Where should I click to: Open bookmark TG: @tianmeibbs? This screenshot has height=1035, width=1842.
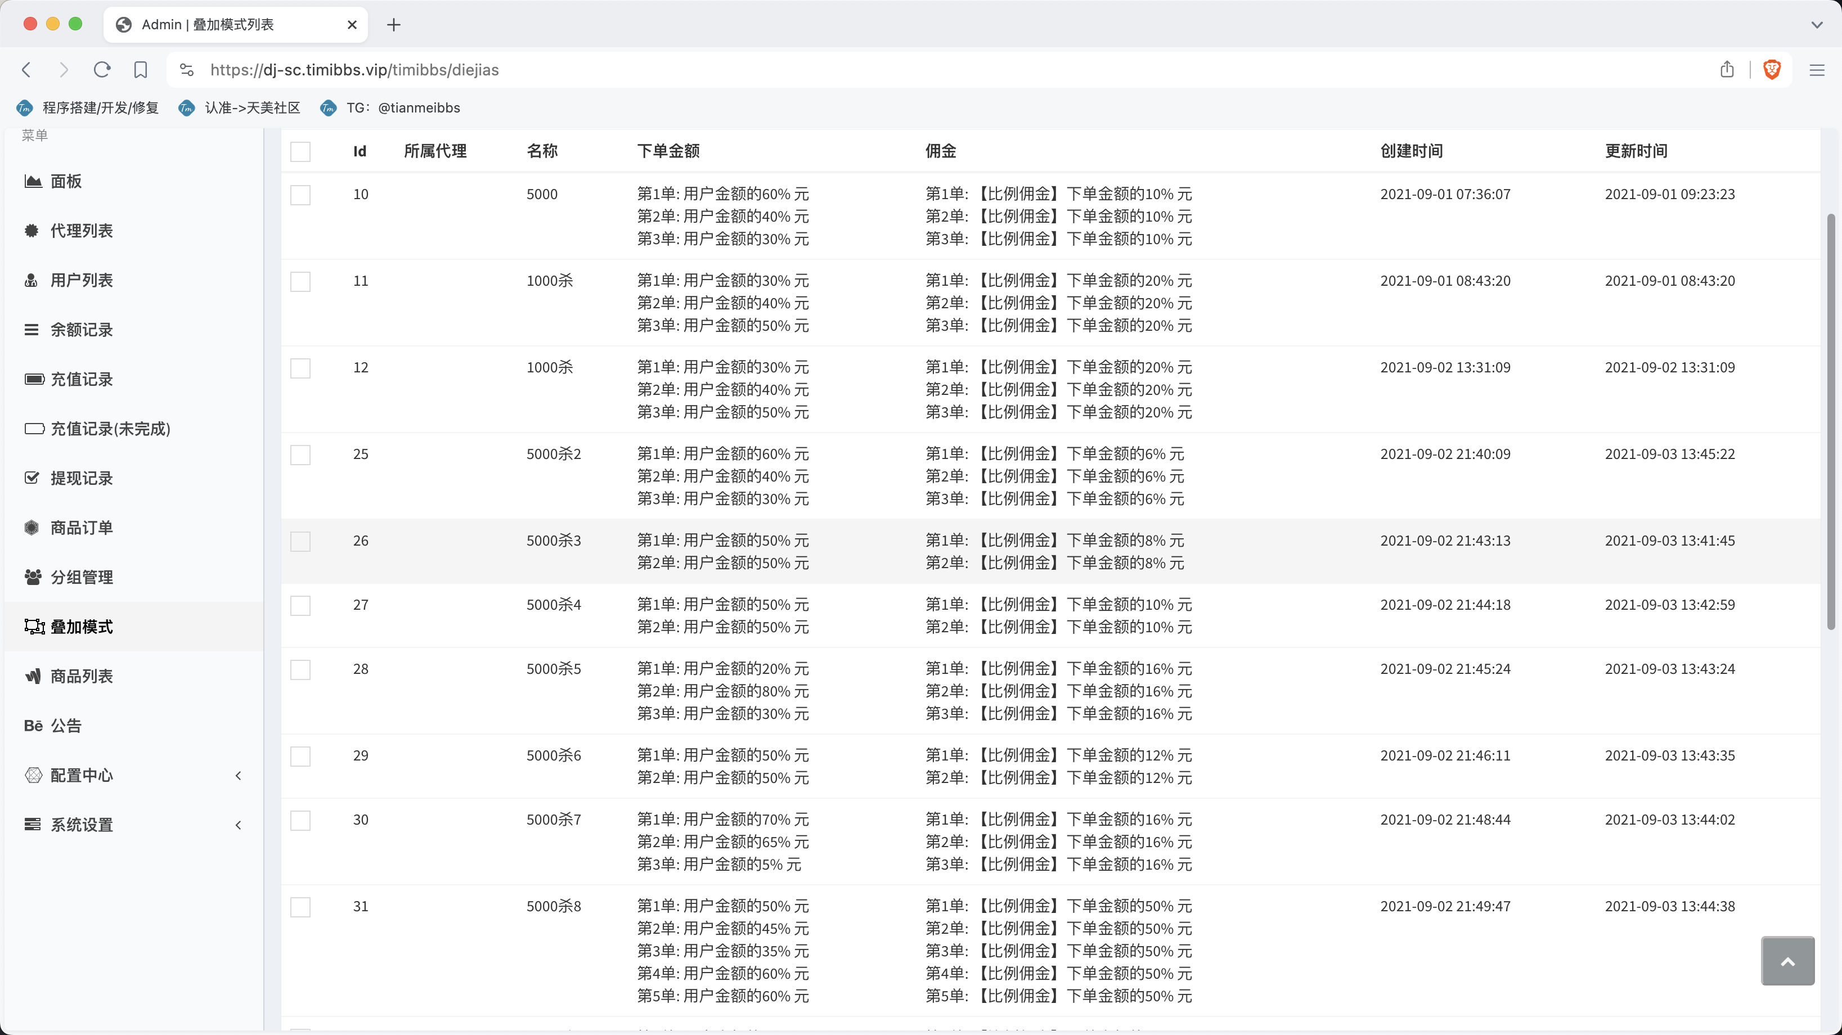(x=391, y=108)
